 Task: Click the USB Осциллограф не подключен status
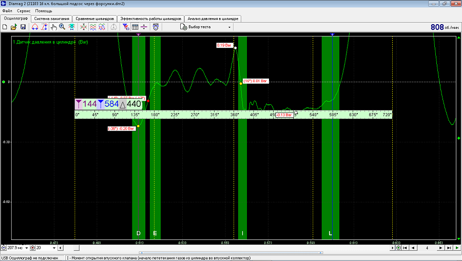29,258
